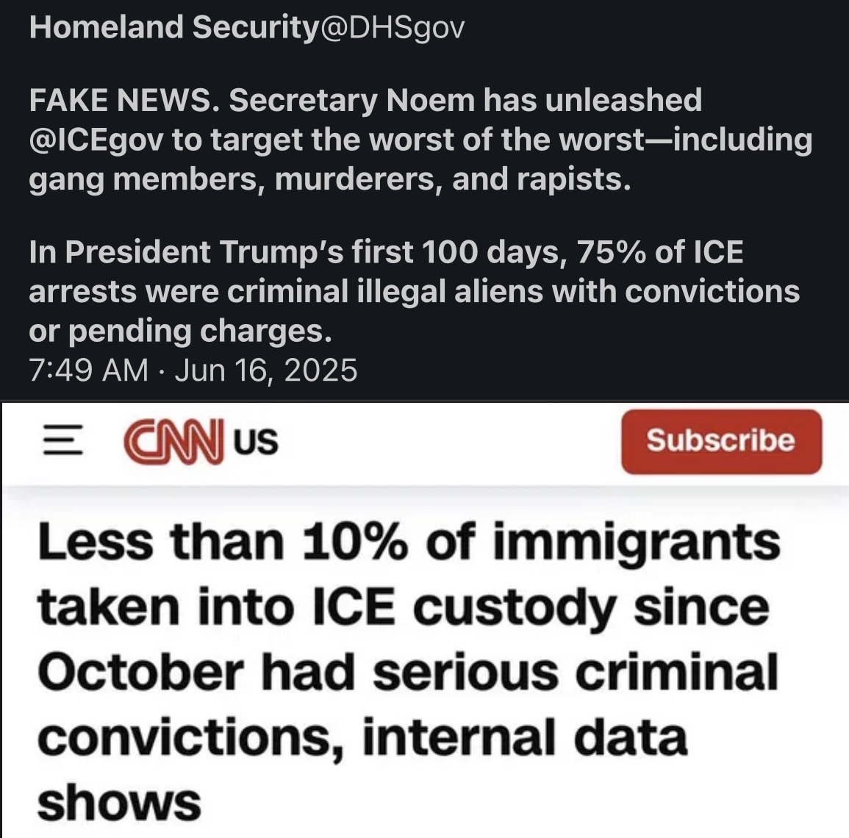Click the final headline word "shows"
The height and width of the screenshot is (838, 849).
(118, 801)
